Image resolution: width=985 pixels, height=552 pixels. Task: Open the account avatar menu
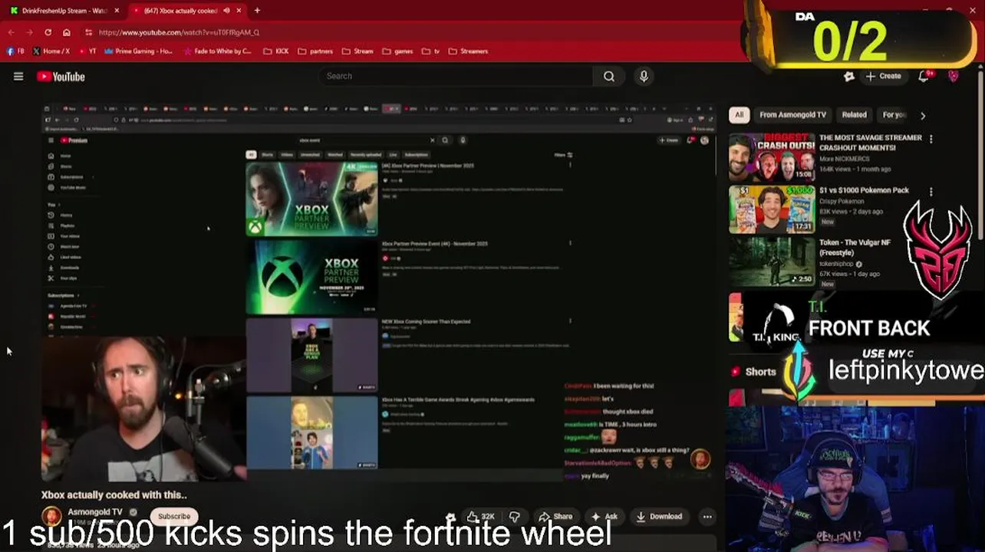954,76
